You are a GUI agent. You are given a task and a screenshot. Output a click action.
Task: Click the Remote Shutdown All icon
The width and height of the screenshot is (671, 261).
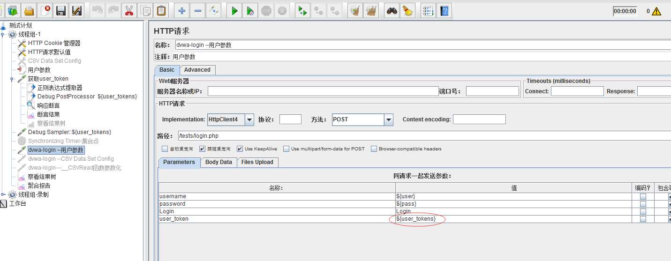(335, 10)
